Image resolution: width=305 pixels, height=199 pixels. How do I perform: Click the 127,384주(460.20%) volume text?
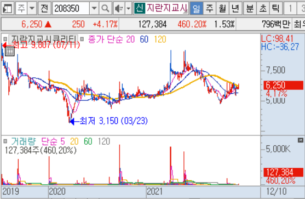41,150
